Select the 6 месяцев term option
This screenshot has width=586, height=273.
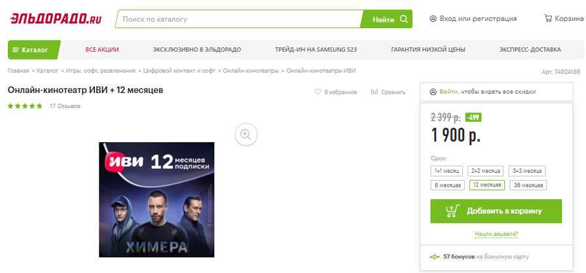click(448, 185)
